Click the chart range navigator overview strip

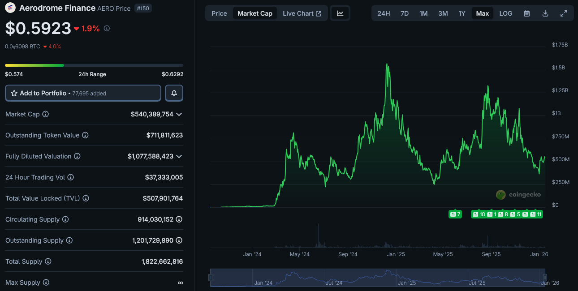[378, 278]
